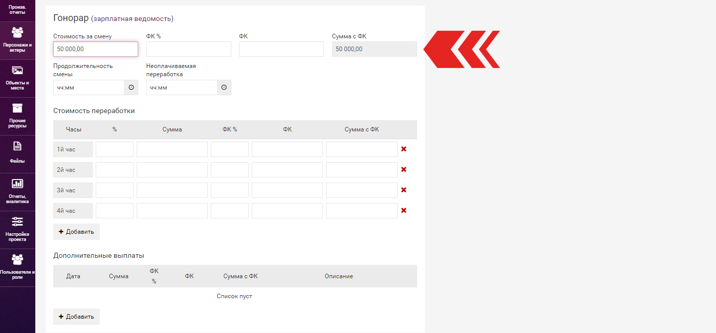This screenshot has height=333, width=716.
Task: Focus Сумма field in 4й час row
Action: click(172, 211)
